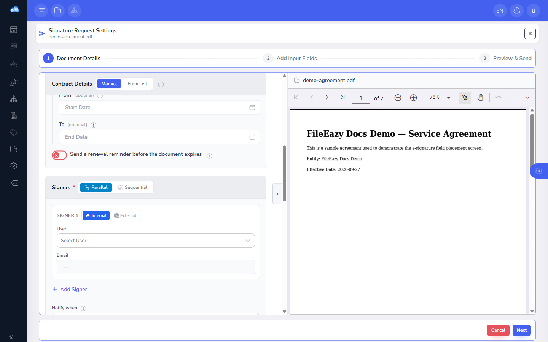
Task: Collapse the settings panel with arrow handle
Action: [277, 194]
